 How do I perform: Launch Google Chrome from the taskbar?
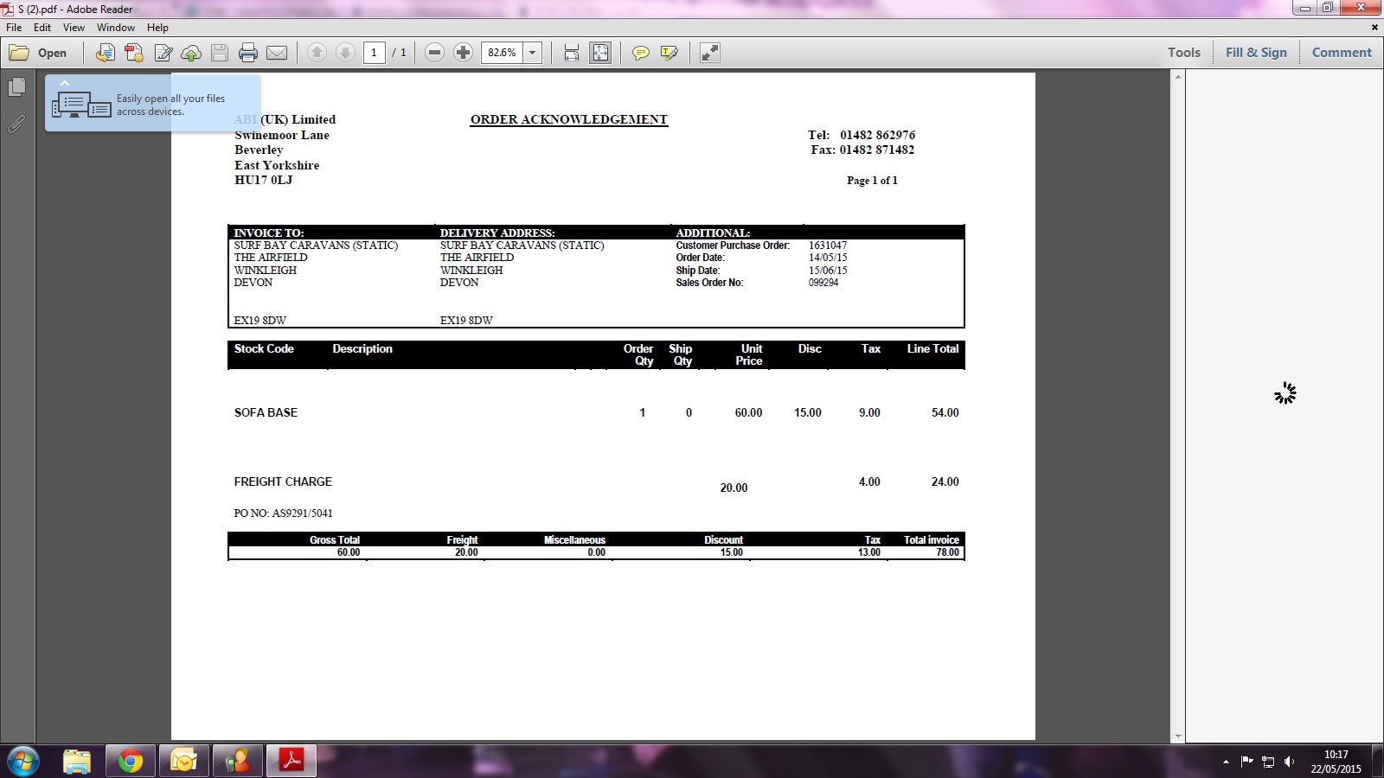coord(131,761)
